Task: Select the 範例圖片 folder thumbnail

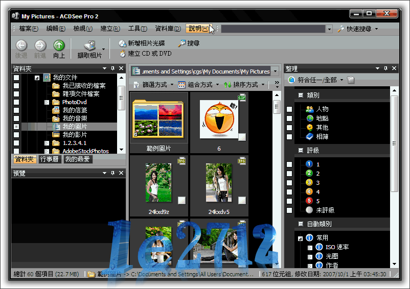Action: 158,121
